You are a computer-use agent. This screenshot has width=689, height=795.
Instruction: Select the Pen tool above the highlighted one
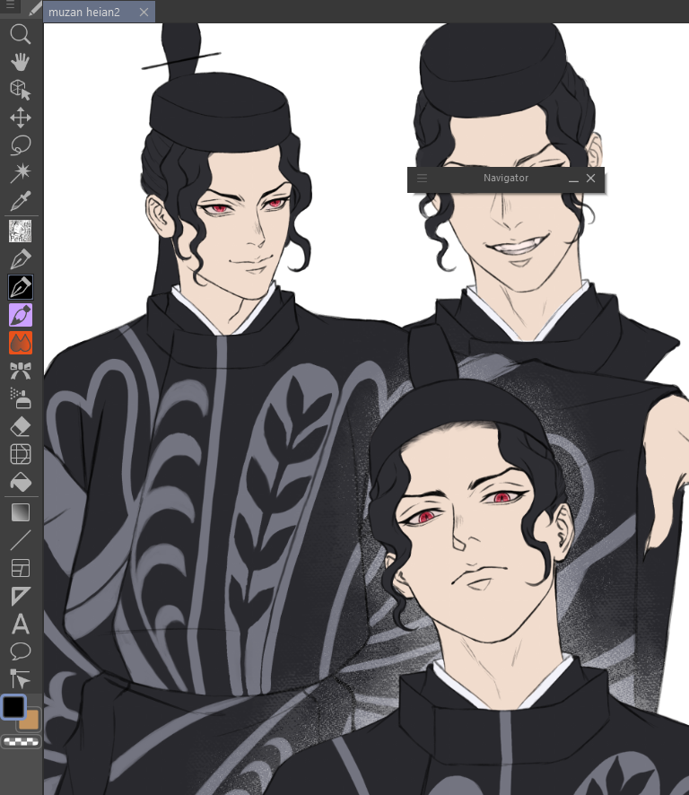(21, 259)
